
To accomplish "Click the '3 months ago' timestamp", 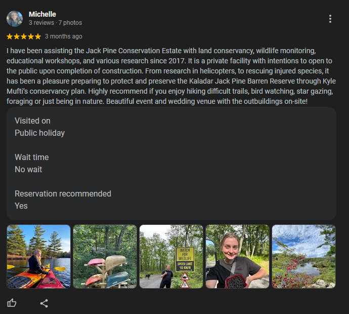I will coord(64,36).
